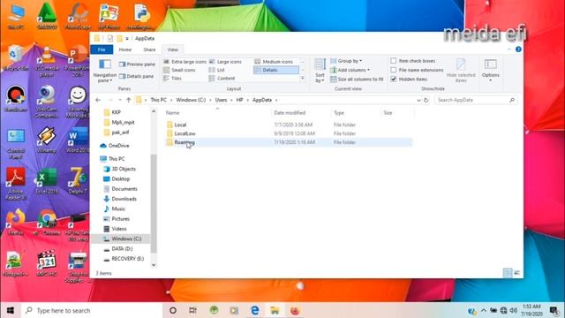The height and width of the screenshot is (318, 565).
Task: Open the Add columns dropdown
Action: click(350, 70)
